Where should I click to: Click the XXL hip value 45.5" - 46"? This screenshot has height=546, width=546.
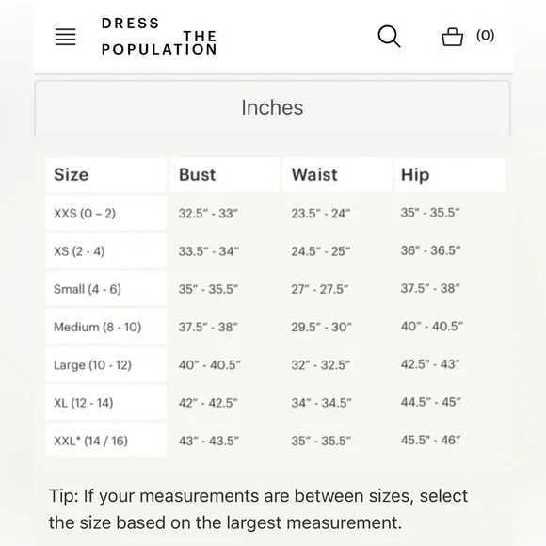(431, 441)
